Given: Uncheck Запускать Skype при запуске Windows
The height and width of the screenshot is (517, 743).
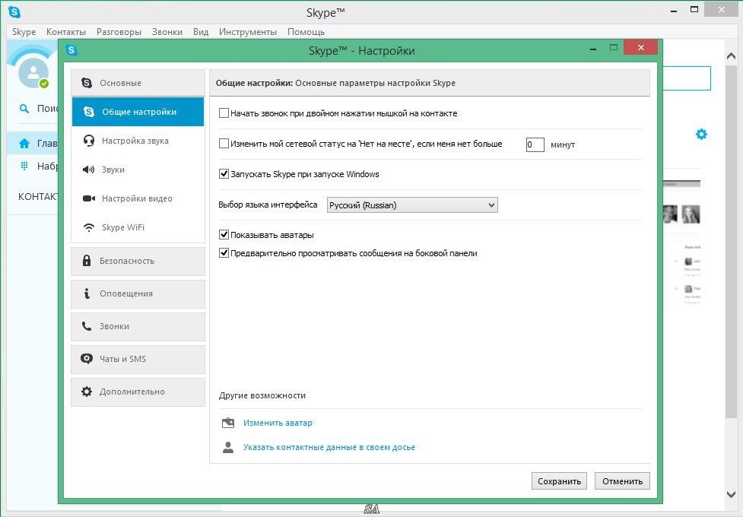Looking at the screenshot, I should pyautogui.click(x=224, y=174).
